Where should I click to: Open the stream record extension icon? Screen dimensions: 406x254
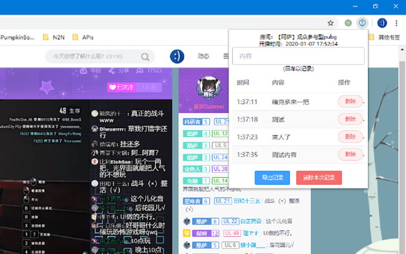coord(362,23)
